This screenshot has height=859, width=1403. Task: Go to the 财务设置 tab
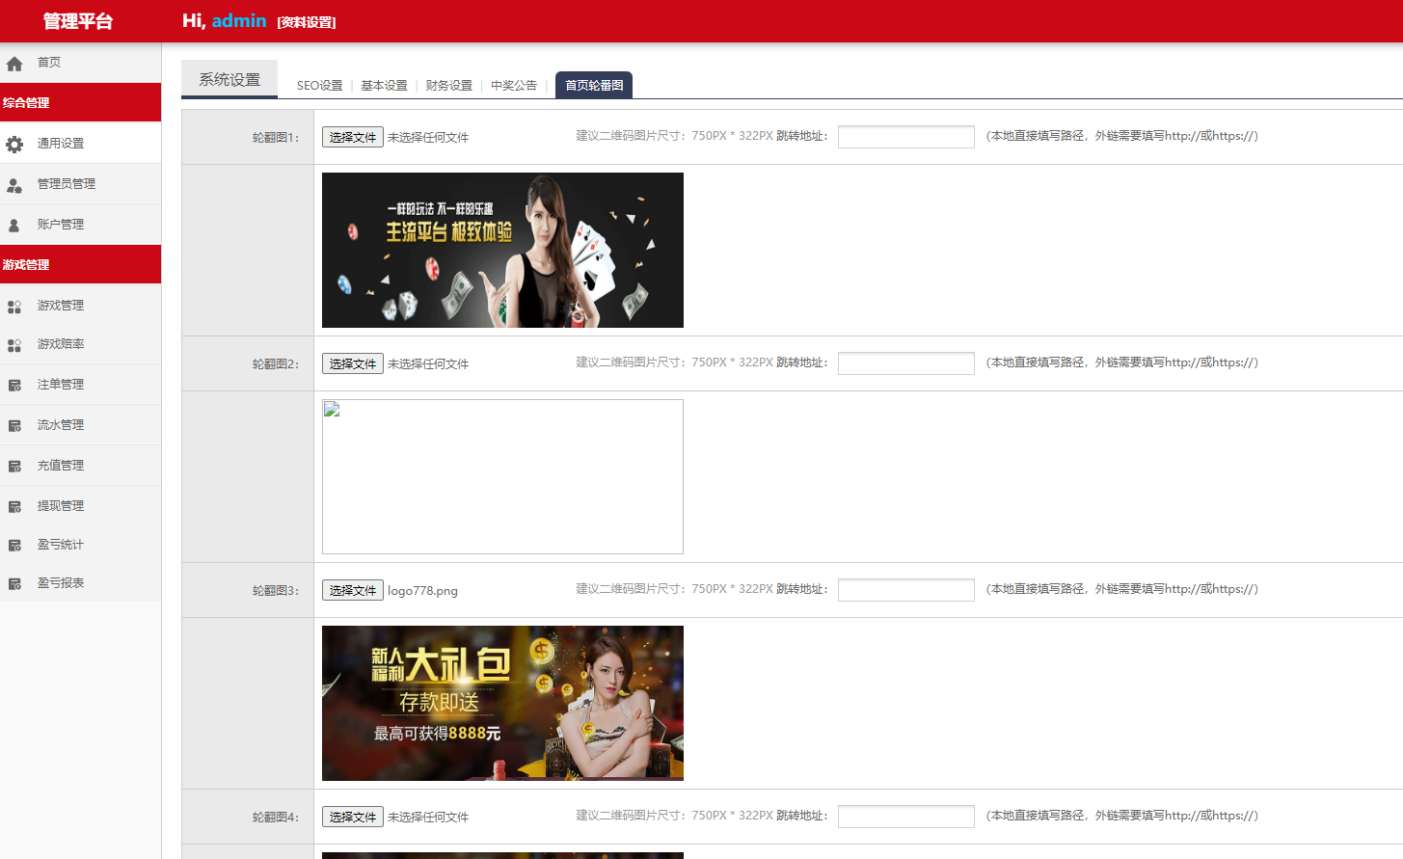pos(448,86)
